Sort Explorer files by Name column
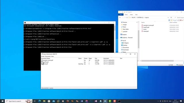This screenshot has width=184, height=103. [143, 22]
